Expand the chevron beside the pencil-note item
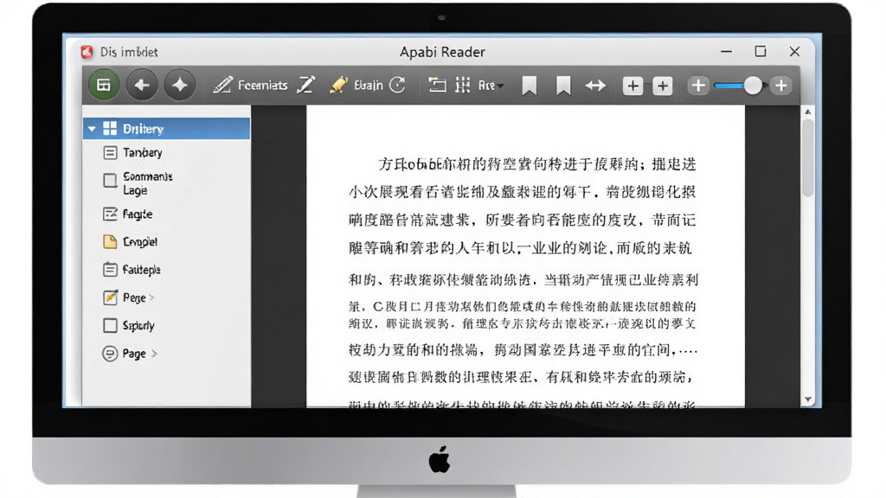The height and width of the screenshot is (498, 886). coord(152,297)
